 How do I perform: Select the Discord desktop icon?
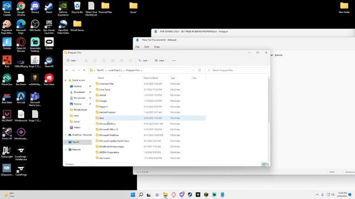pos(35,8)
